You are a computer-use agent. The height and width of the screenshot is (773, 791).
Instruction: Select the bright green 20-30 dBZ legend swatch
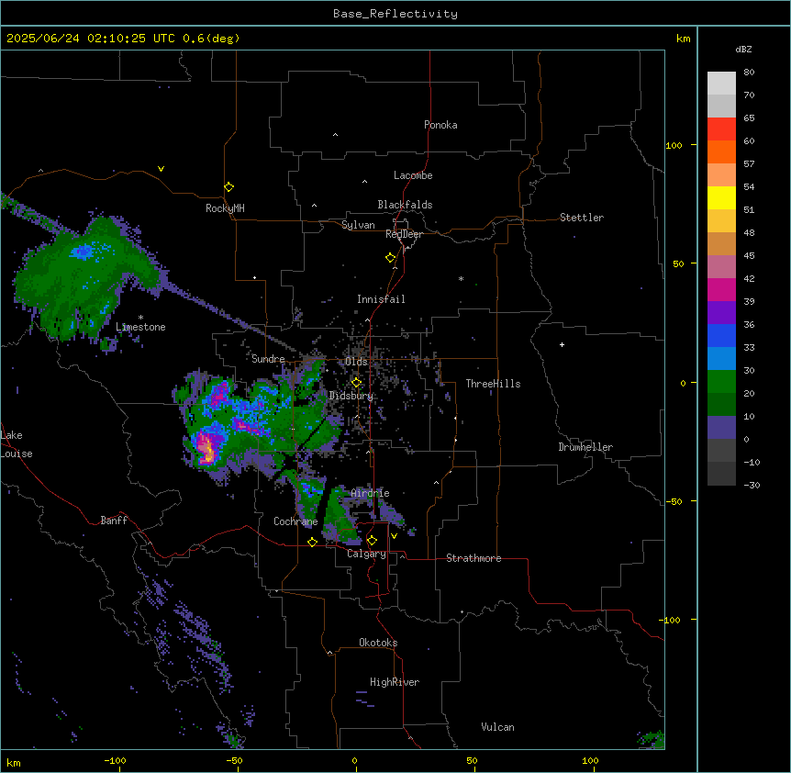point(721,382)
